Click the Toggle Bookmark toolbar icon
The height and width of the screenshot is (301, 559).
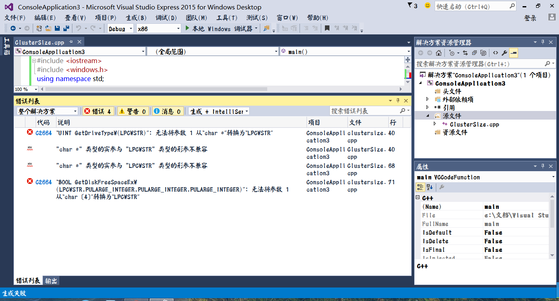pyautogui.click(x=327, y=28)
